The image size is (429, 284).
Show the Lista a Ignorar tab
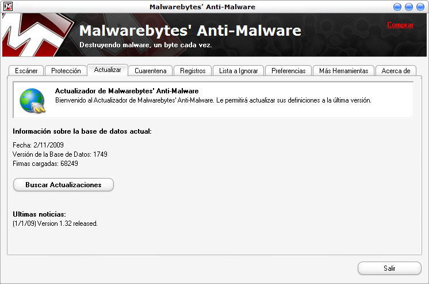pos(238,71)
